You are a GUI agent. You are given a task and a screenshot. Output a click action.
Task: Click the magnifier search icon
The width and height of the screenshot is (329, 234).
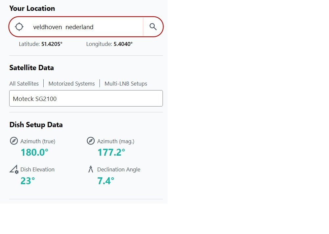coord(153,27)
